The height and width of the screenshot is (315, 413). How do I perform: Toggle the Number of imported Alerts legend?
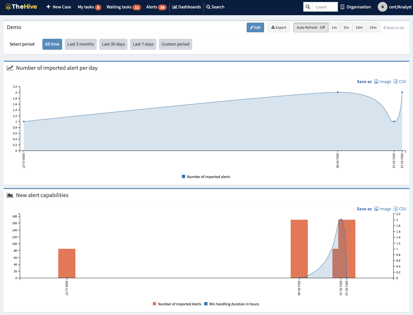pyautogui.click(x=177, y=304)
